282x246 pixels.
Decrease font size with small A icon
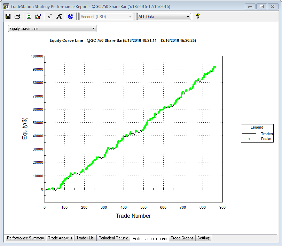[49, 16]
